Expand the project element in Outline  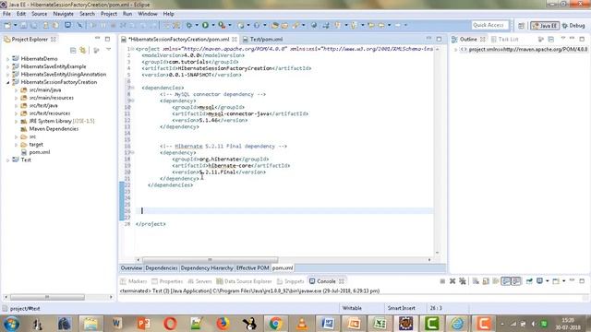pyautogui.click(x=455, y=49)
